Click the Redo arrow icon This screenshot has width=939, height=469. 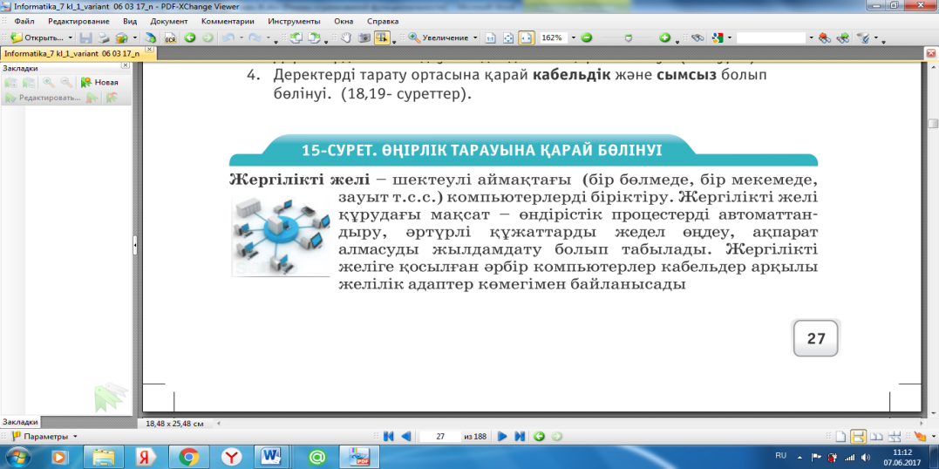[255, 37]
